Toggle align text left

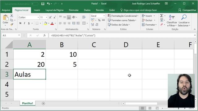pyautogui.click(x=60, y=23)
